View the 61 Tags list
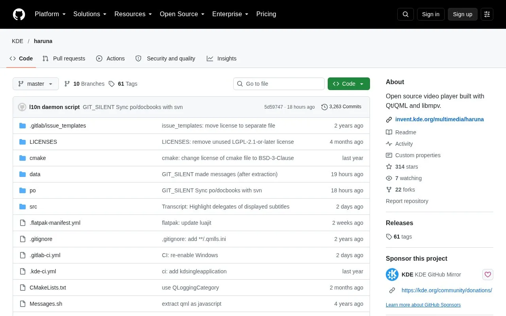 point(123,84)
